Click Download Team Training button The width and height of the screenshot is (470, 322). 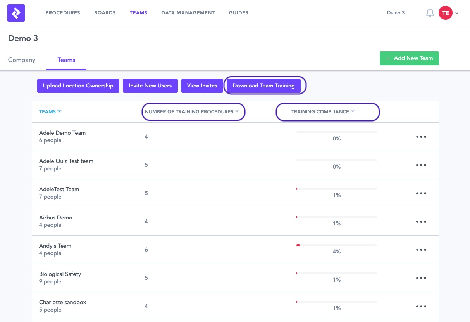(x=263, y=86)
